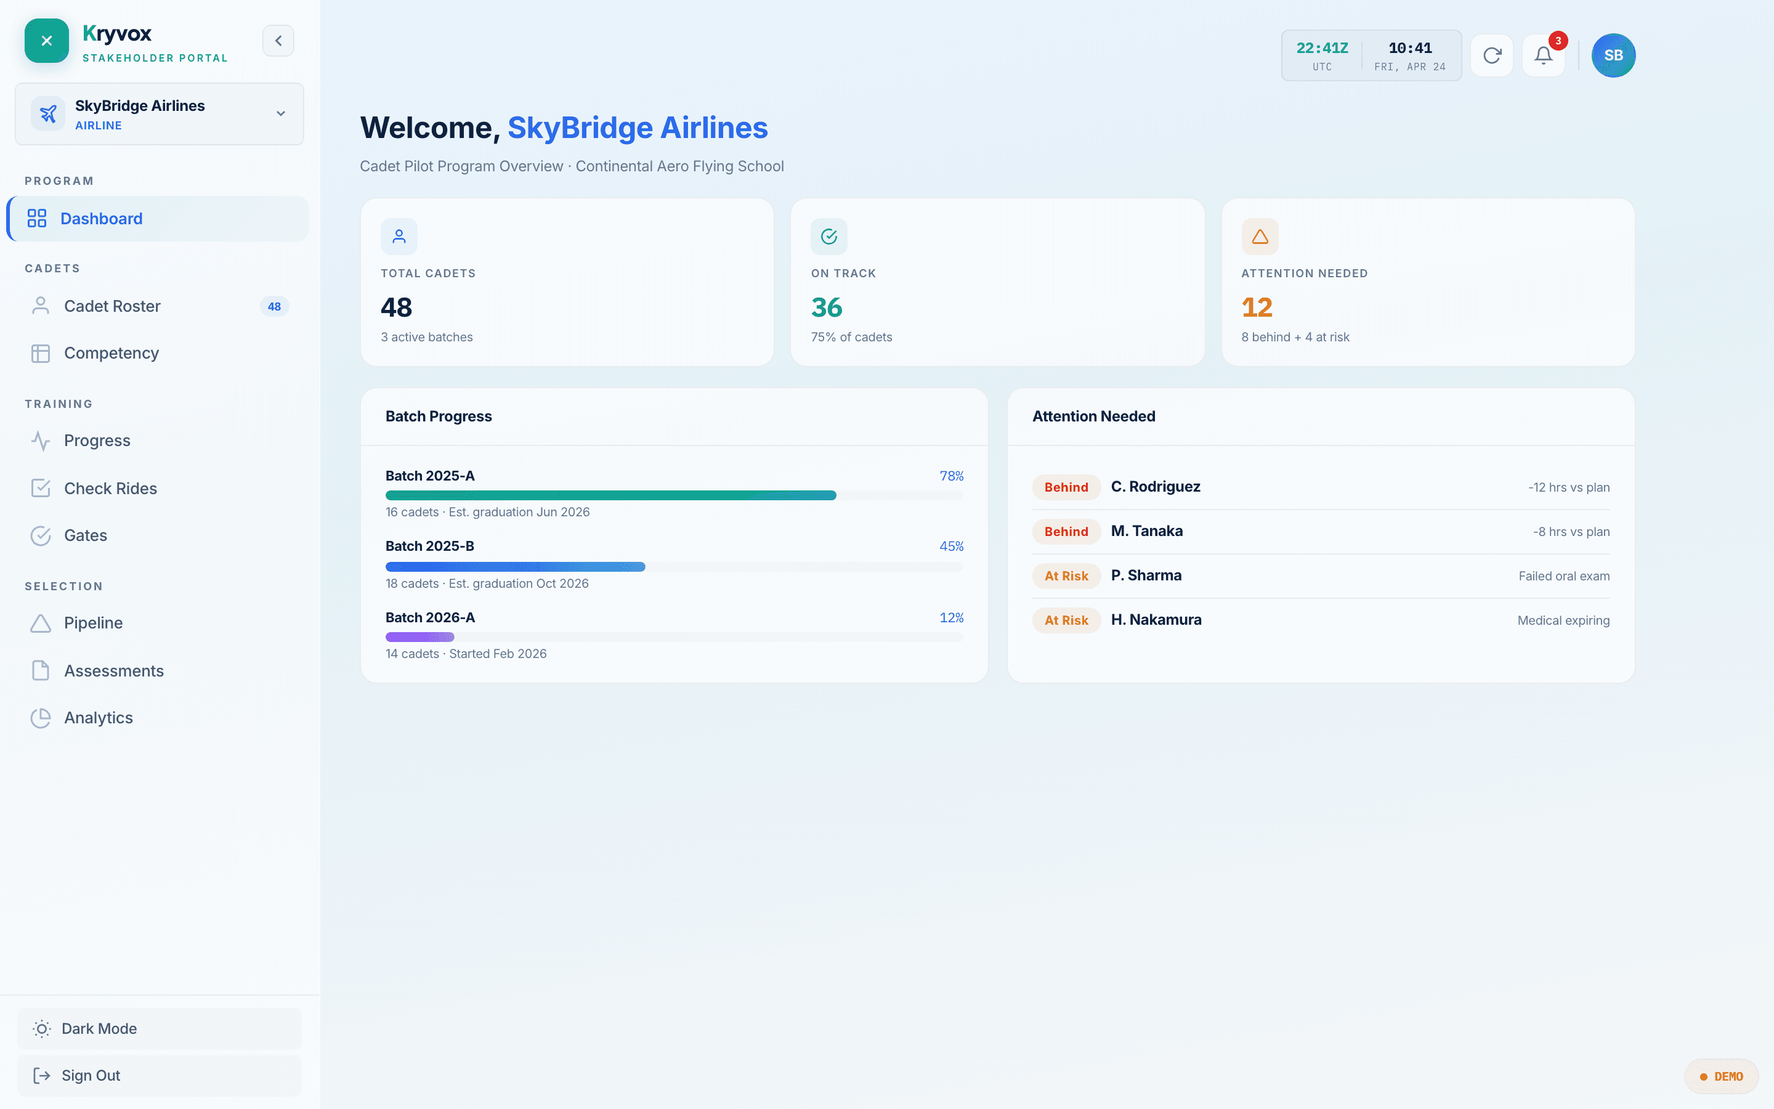Click the Batch 2026-A progress bar
This screenshot has height=1109, width=1774.
tap(674, 638)
